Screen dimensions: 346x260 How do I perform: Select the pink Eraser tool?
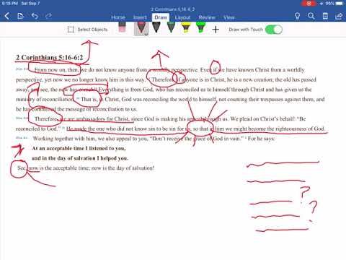pyautogui.click(x=123, y=27)
